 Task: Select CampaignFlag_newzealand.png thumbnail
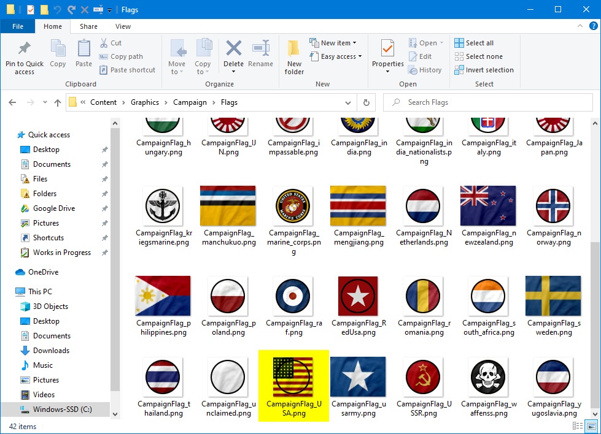click(x=488, y=206)
